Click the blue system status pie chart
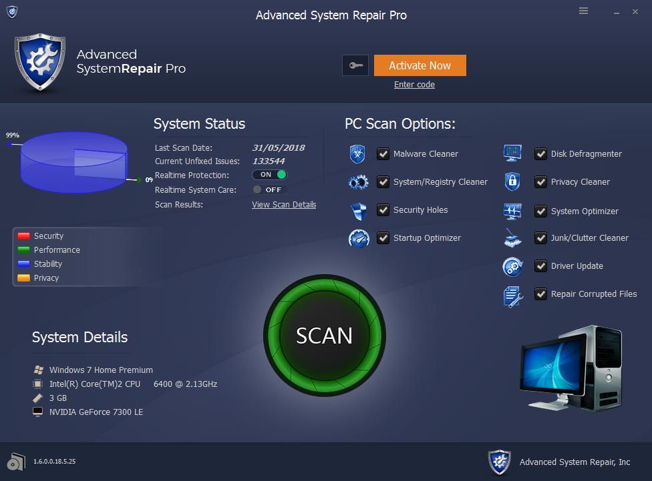Viewport: 652px width, 481px height. click(74, 162)
